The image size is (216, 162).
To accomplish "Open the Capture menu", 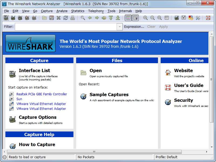I will point(46,11).
